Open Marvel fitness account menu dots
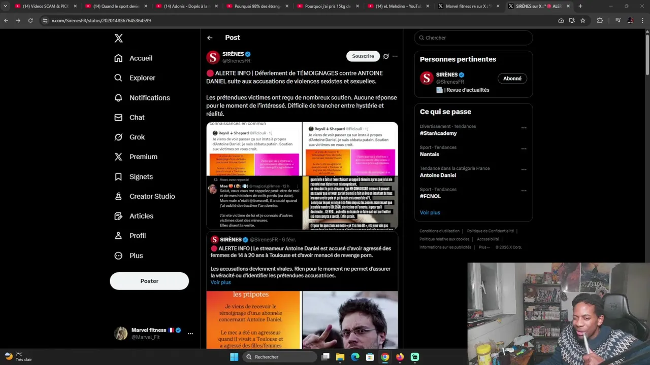 190,334
